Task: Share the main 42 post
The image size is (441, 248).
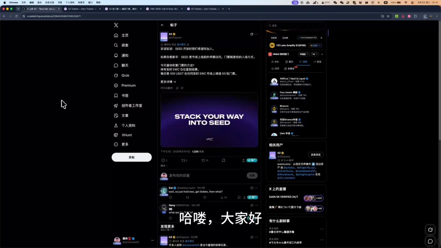Action: tap(243, 160)
